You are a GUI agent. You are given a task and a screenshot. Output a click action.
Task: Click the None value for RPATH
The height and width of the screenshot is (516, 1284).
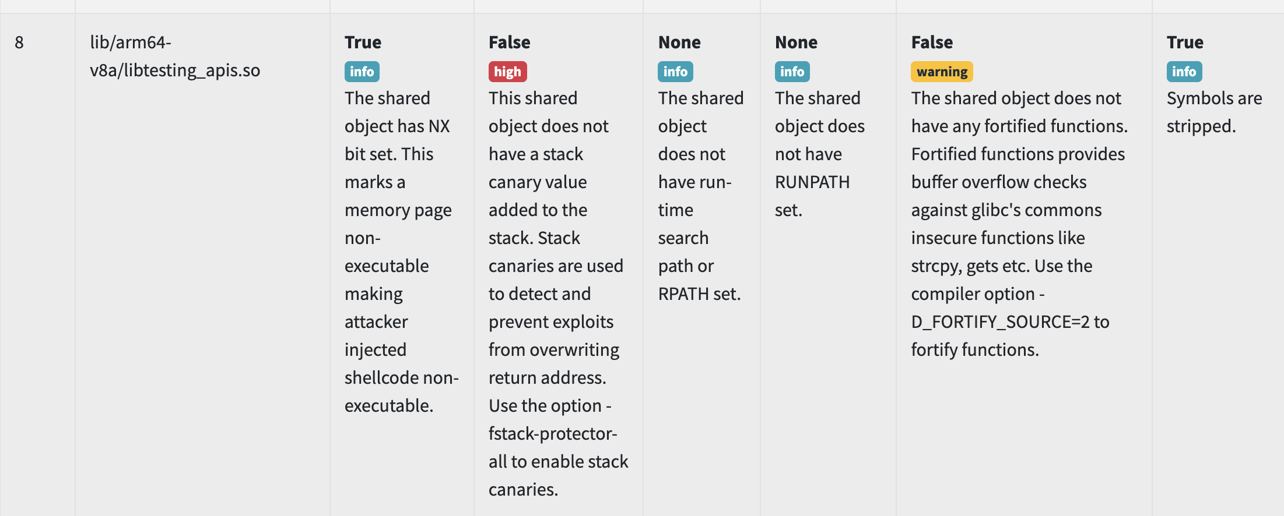coord(679,43)
